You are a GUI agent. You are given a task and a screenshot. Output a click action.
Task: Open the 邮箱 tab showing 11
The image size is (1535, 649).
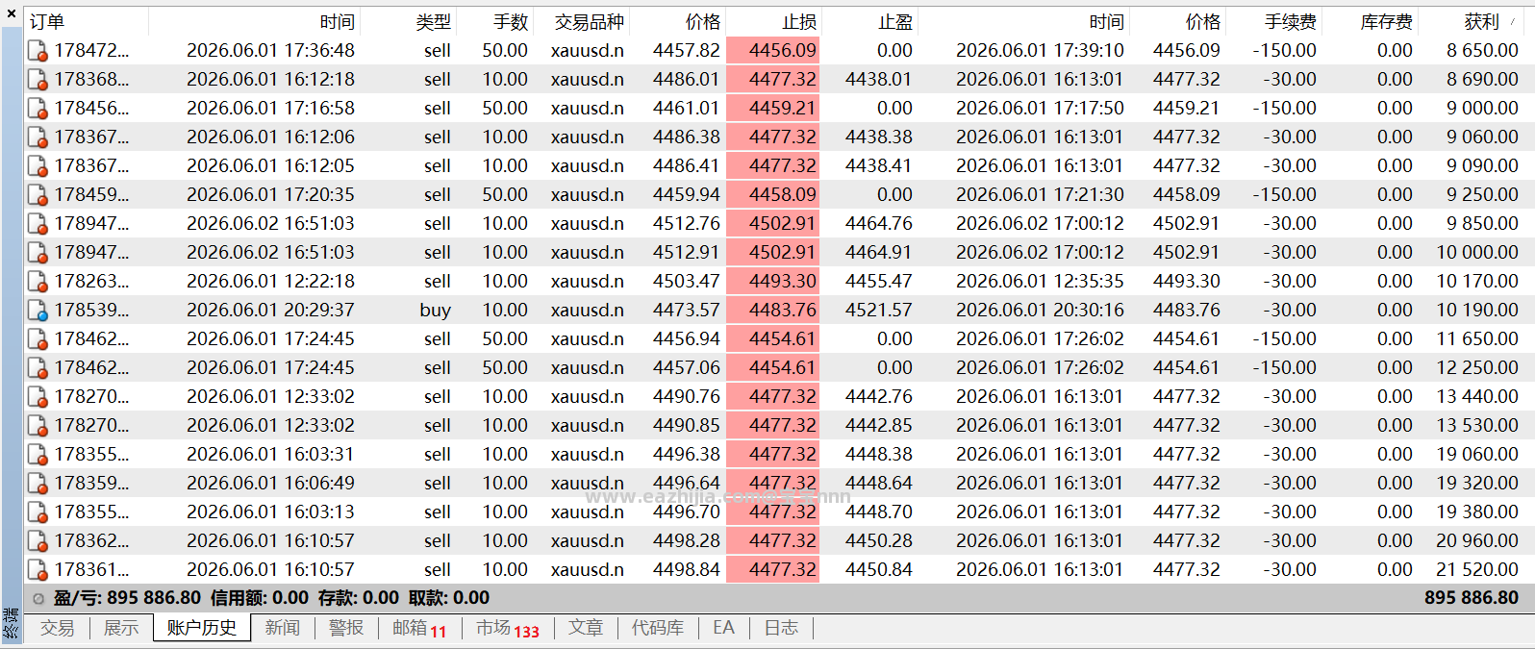click(x=419, y=628)
